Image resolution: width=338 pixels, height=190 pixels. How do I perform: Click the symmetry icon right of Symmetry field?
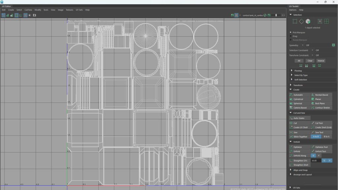pos(333,45)
